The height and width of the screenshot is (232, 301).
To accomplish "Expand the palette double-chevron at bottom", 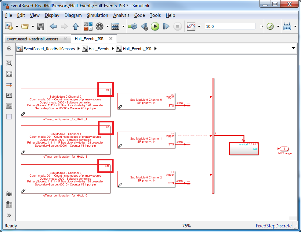I will click(9, 215).
